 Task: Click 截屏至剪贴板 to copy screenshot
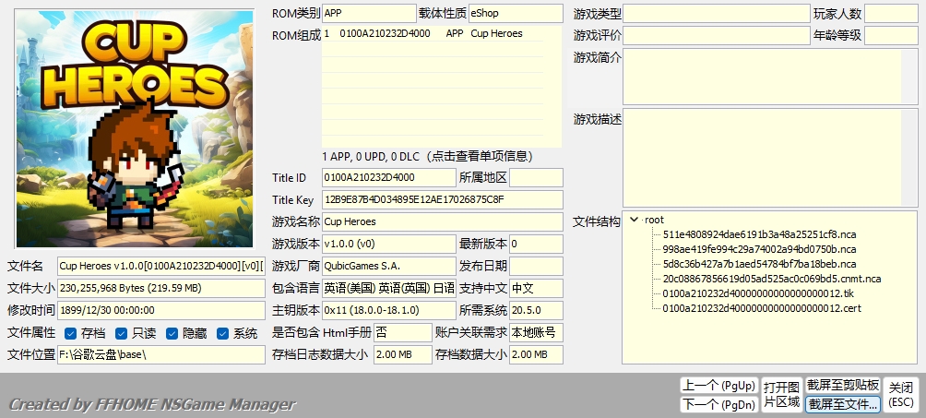842,385
